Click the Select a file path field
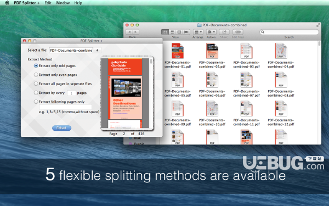The image size is (329, 206). point(71,50)
